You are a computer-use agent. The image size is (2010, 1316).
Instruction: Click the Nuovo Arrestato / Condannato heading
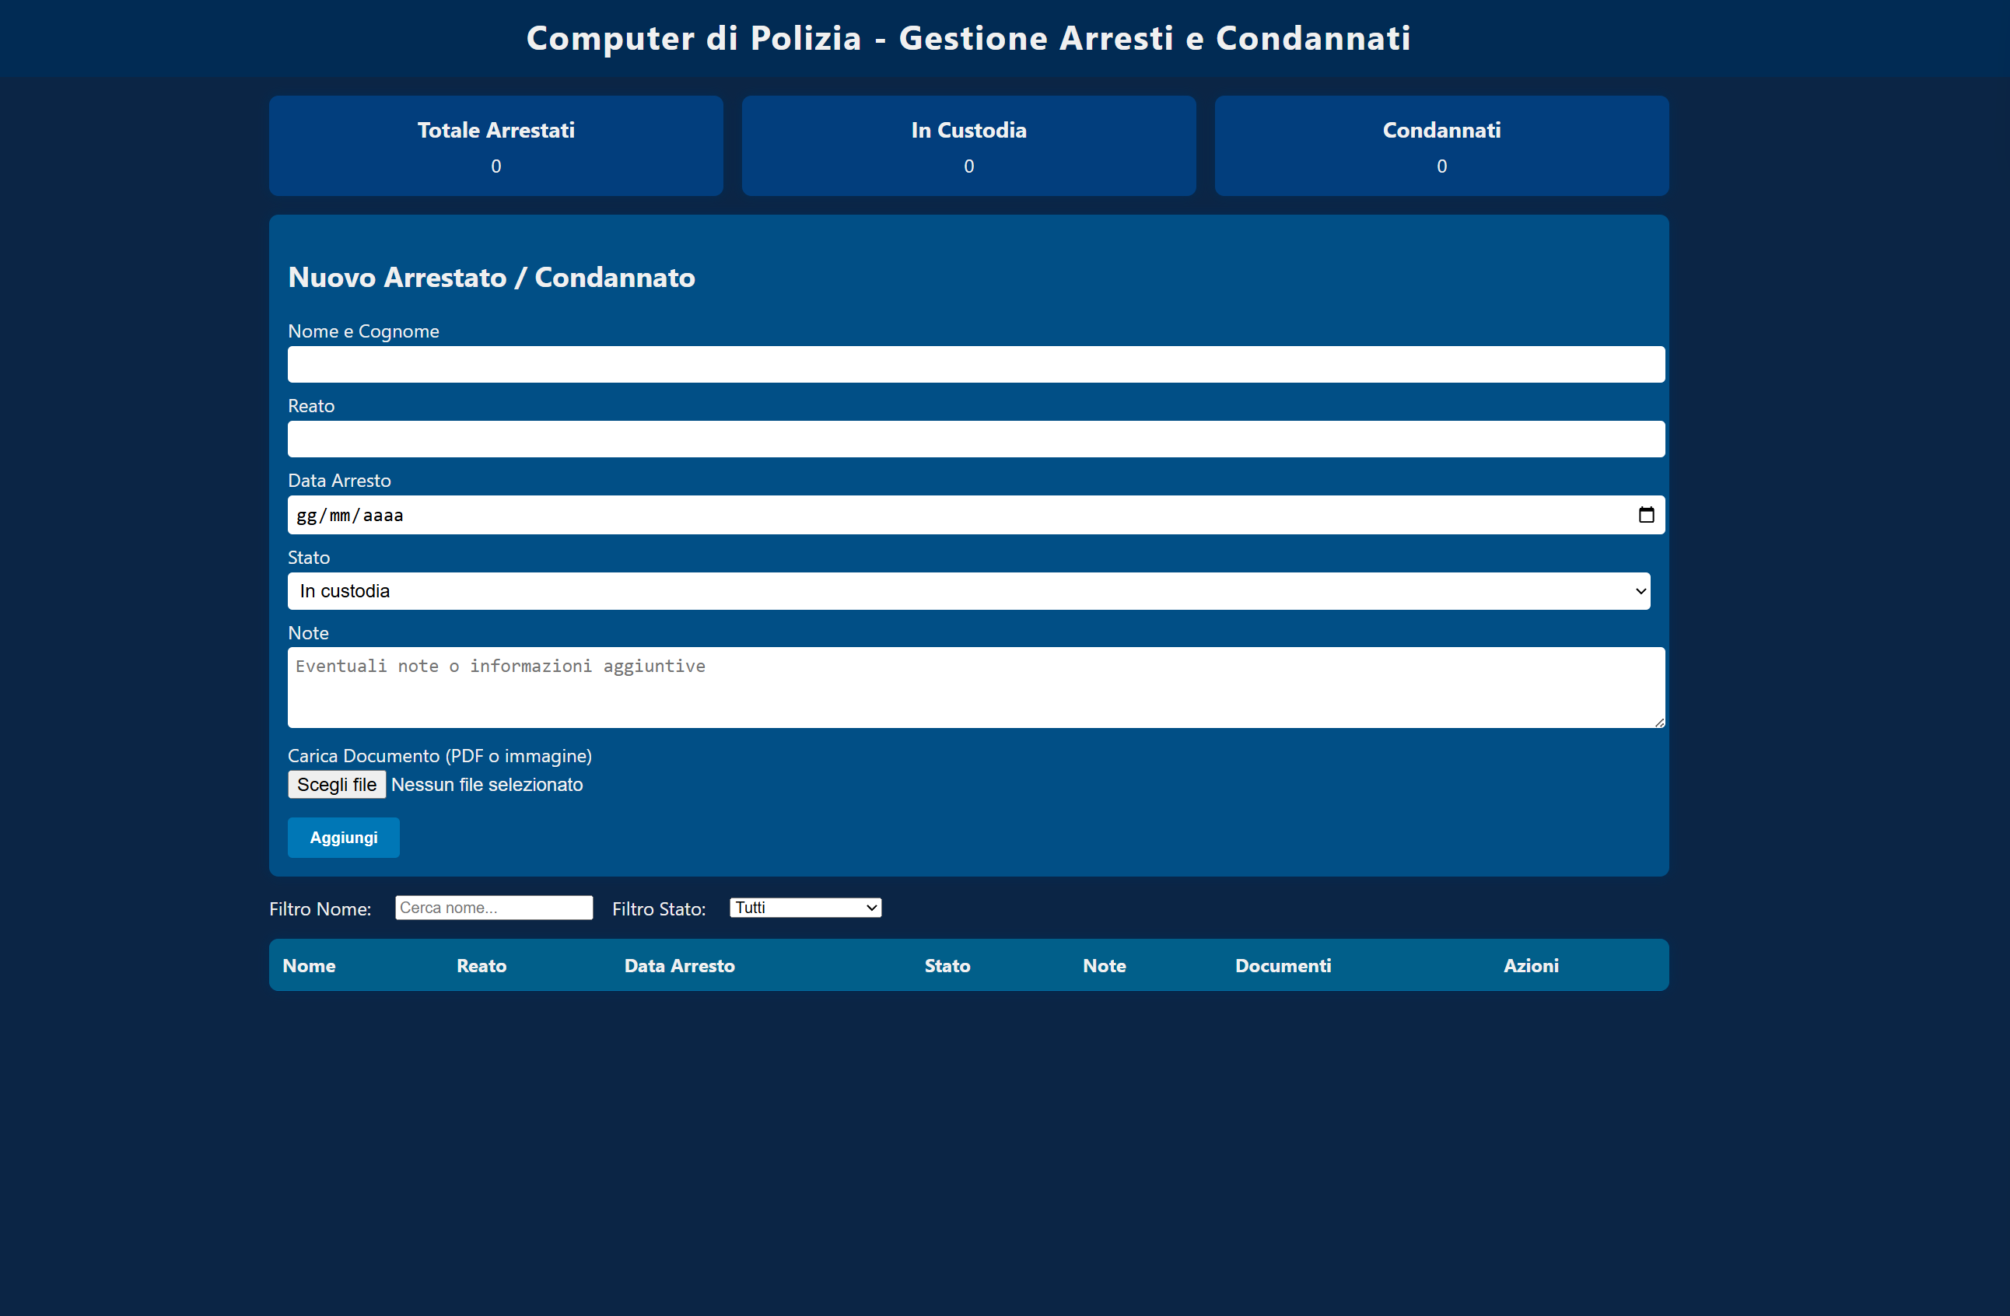[492, 277]
